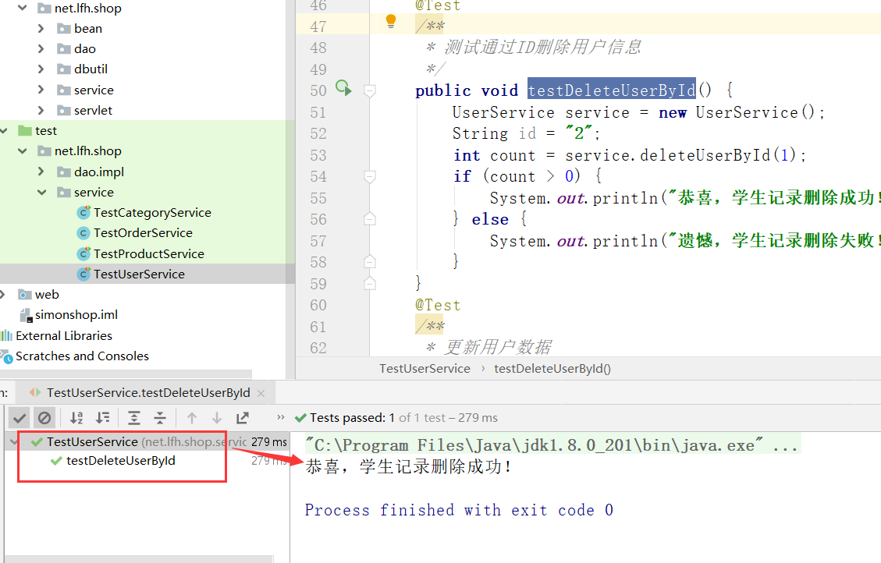Click the java.exe command line output
The image size is (881, 563).
(552, 444)
